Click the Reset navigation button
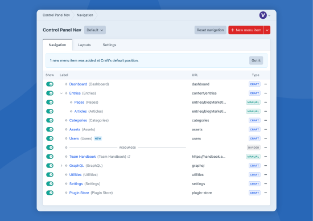This screenshot has width=313, height=221. click(x=211, y=30)
